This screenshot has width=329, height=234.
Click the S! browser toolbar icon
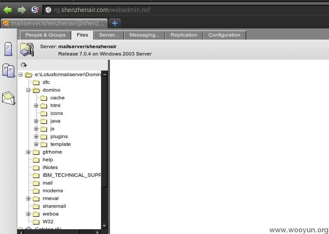coord(35,9)
